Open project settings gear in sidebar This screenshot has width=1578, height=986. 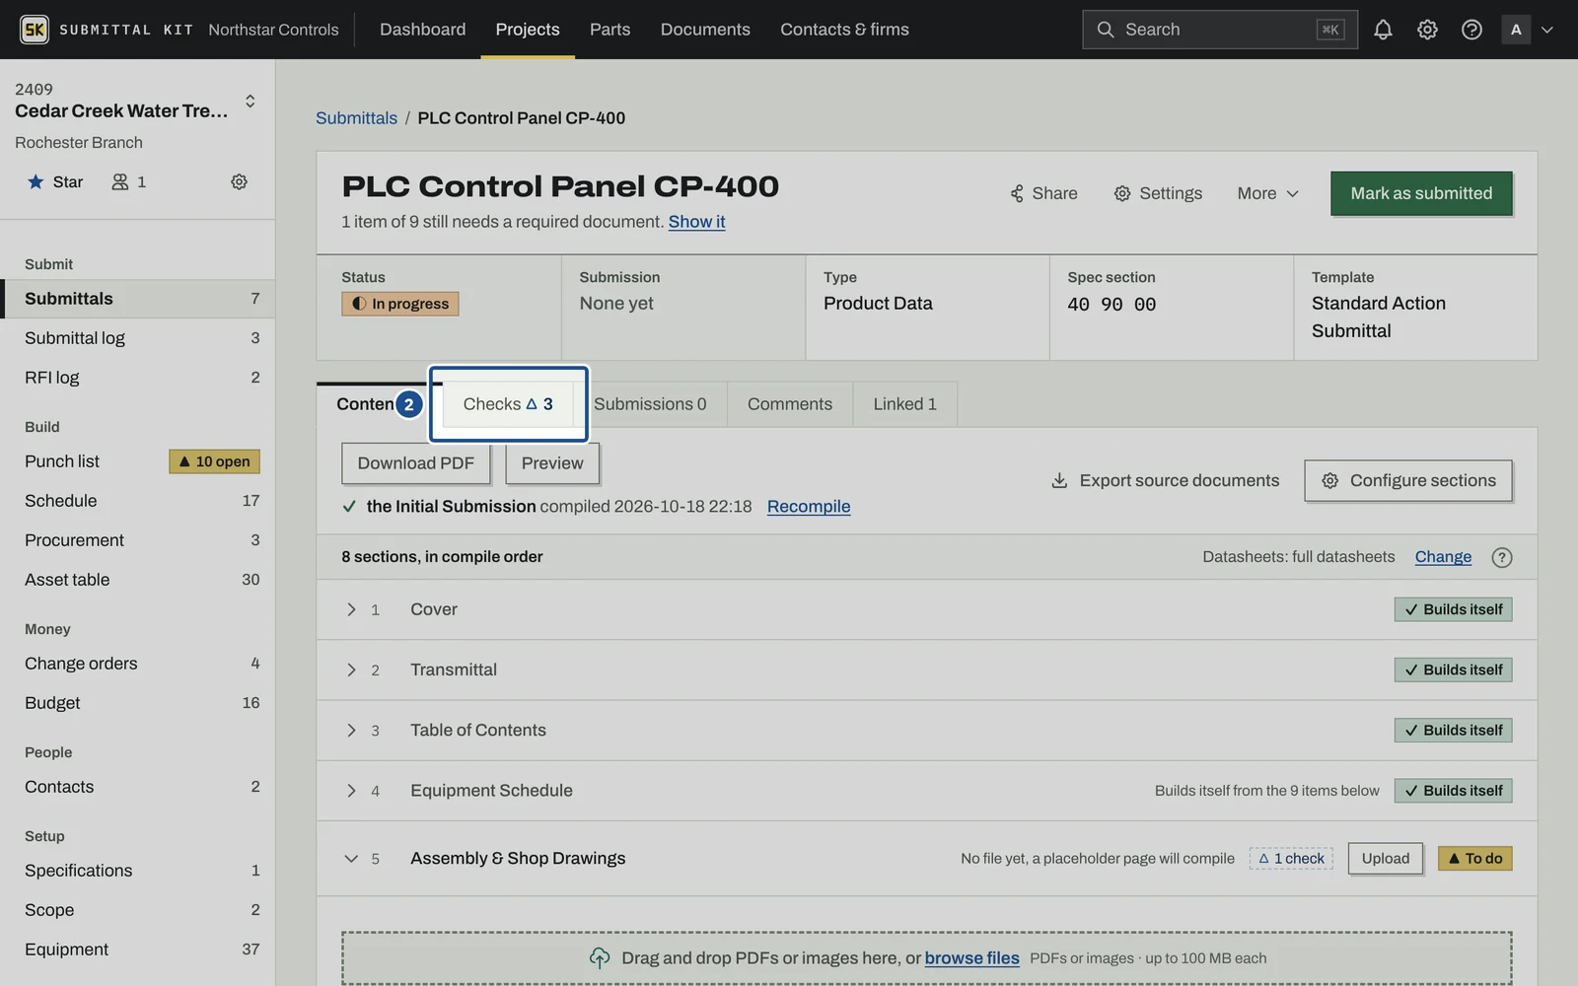(239, 181)
